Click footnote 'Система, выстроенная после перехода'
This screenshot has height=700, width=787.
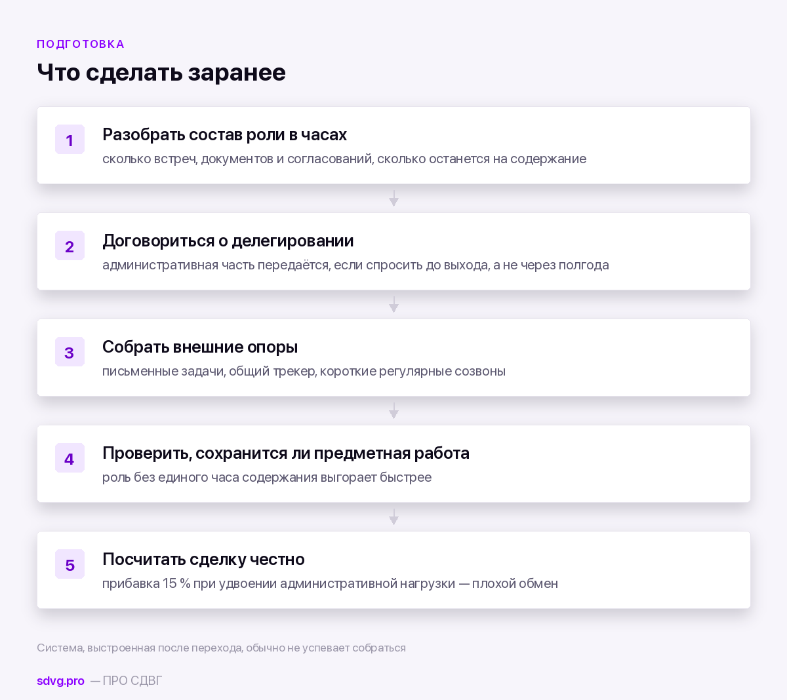[x=139, y=648]
